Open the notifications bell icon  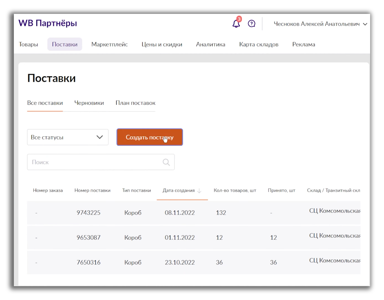tap(236, 24)
